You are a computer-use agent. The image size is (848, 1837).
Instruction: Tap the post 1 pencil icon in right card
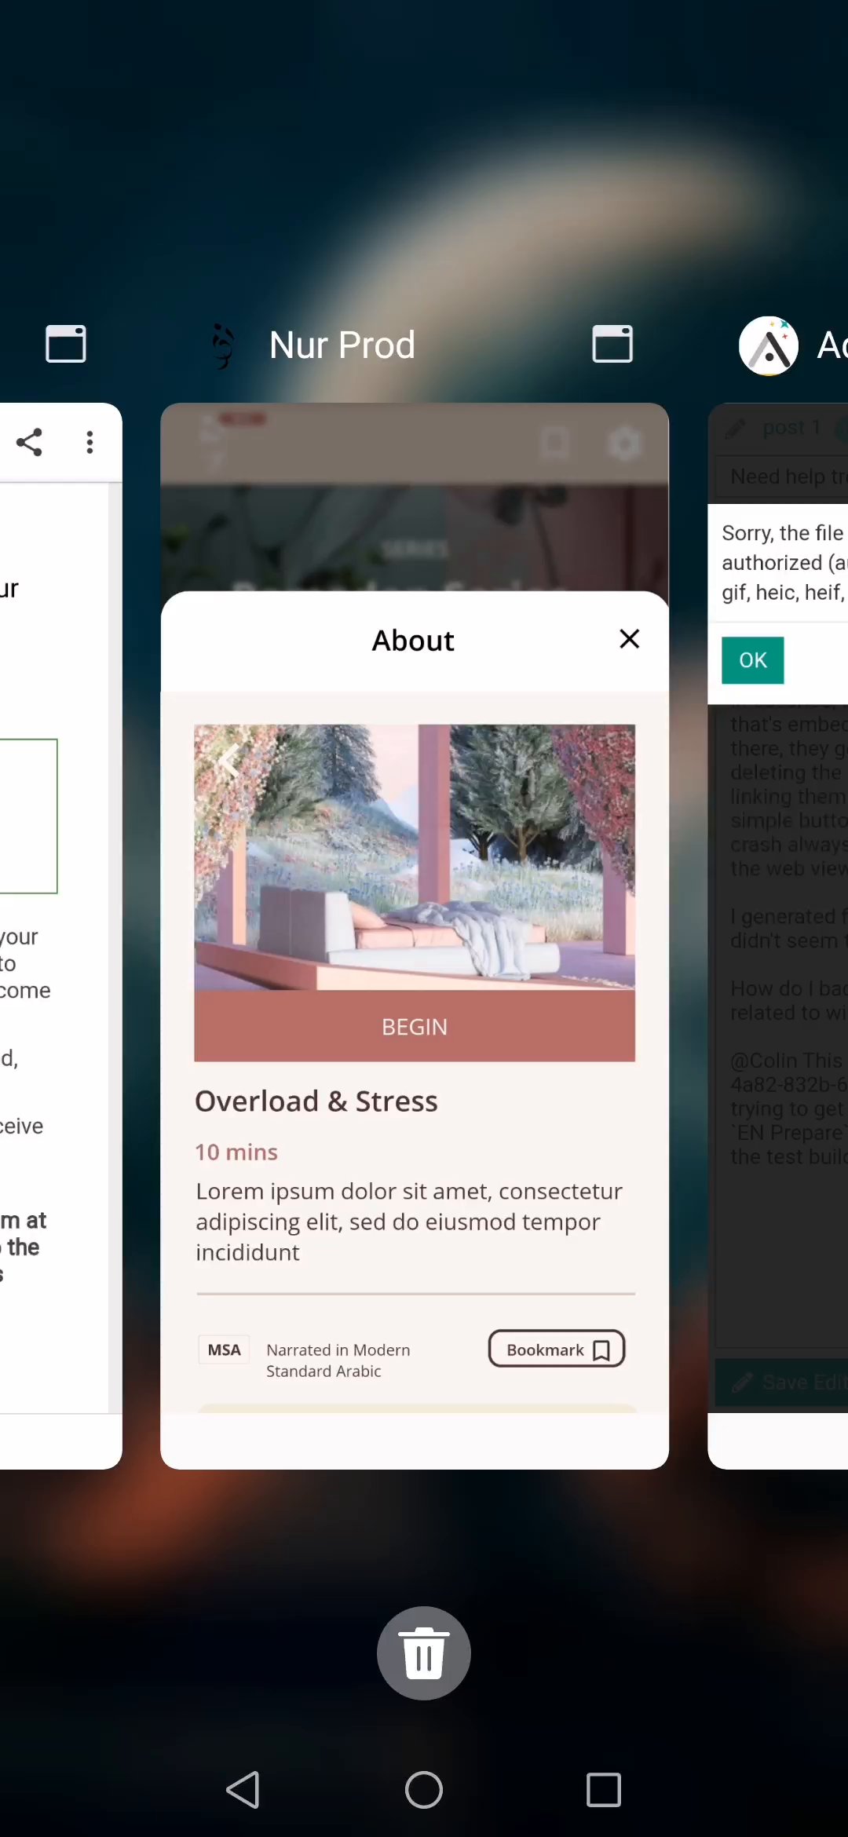(x=736, y=428)
